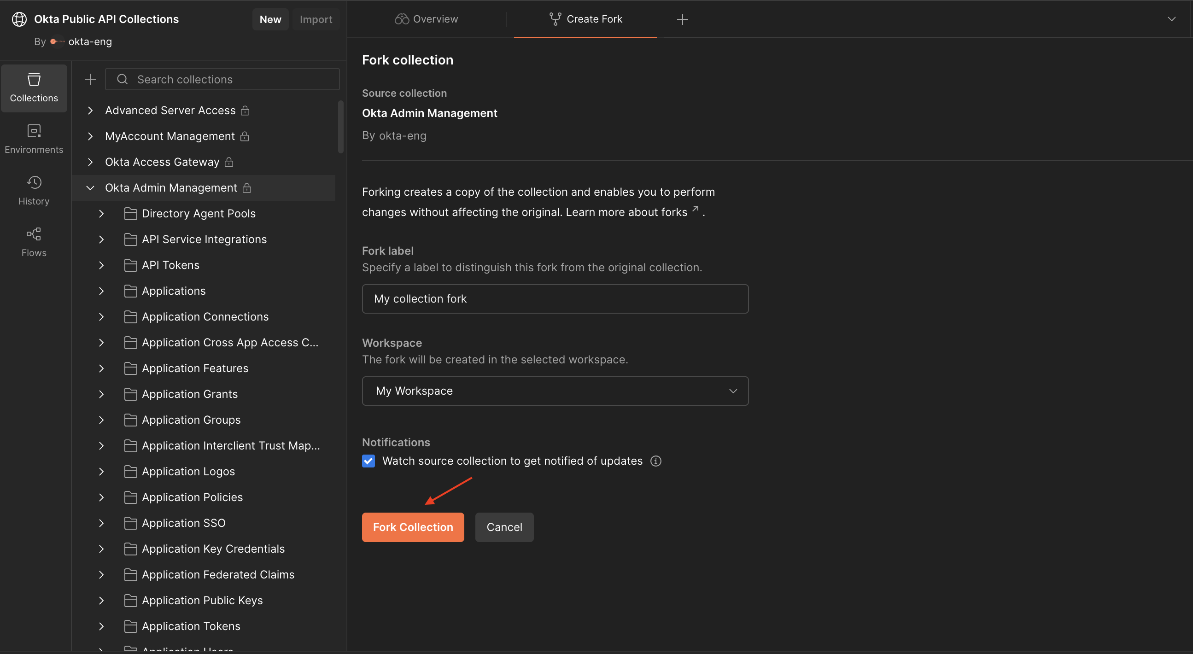Image resolution: width=1193 pixels, height=654 pixels.
Task: Open the Collections sidebar panel
Action: click(x=34, y=88)
